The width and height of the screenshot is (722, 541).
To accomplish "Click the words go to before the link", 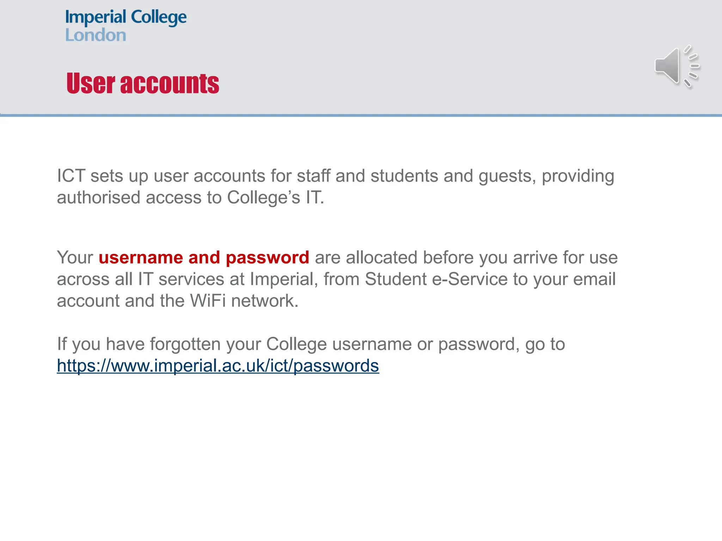I will click(x=545, y=344).
